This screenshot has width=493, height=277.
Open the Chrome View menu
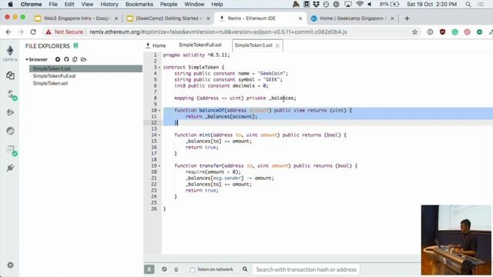pos(87,5)
